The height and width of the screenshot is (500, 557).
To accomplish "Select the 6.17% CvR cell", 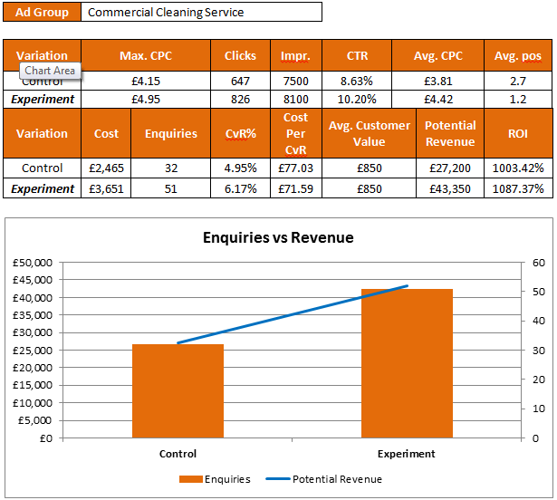I will 240,188.
